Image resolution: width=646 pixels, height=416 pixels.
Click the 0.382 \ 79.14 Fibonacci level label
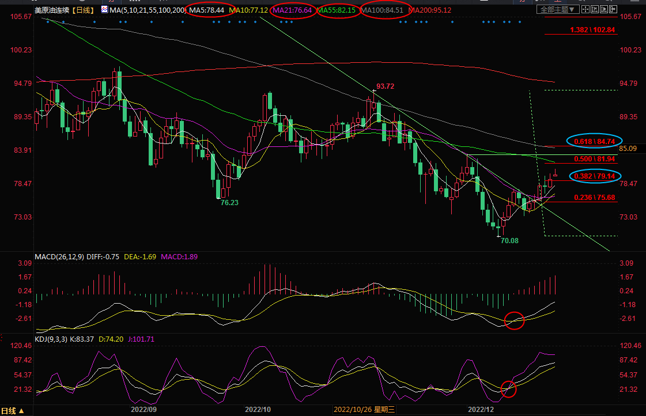click(595, 176)
